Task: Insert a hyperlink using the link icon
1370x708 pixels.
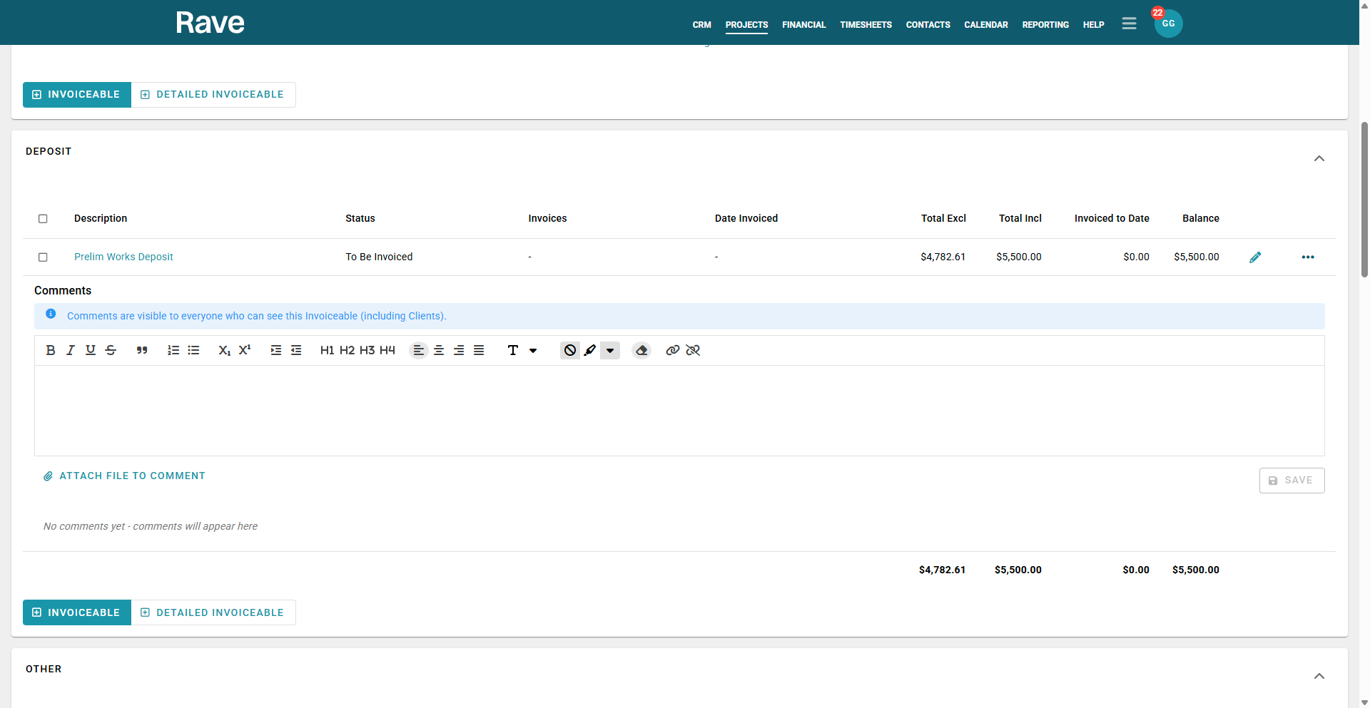Action: click(672, 350)
